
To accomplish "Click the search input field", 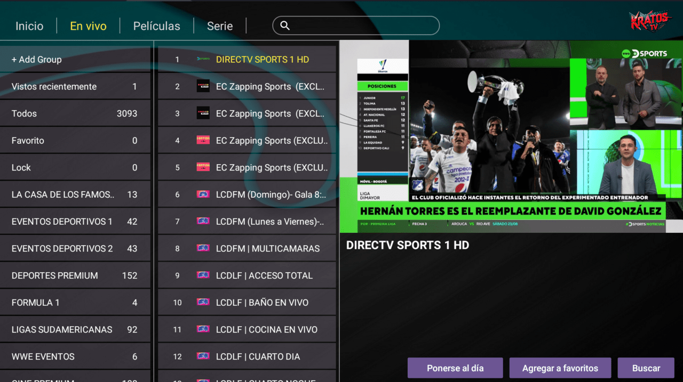I will [x=356, y=26].
